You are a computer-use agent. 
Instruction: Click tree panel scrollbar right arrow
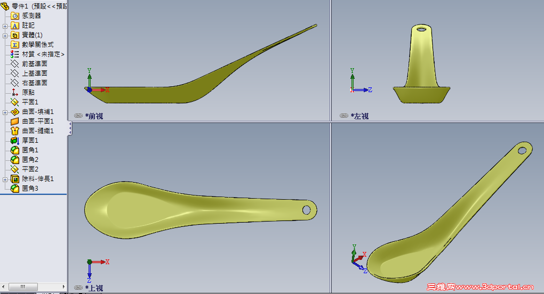coord(64,287)
